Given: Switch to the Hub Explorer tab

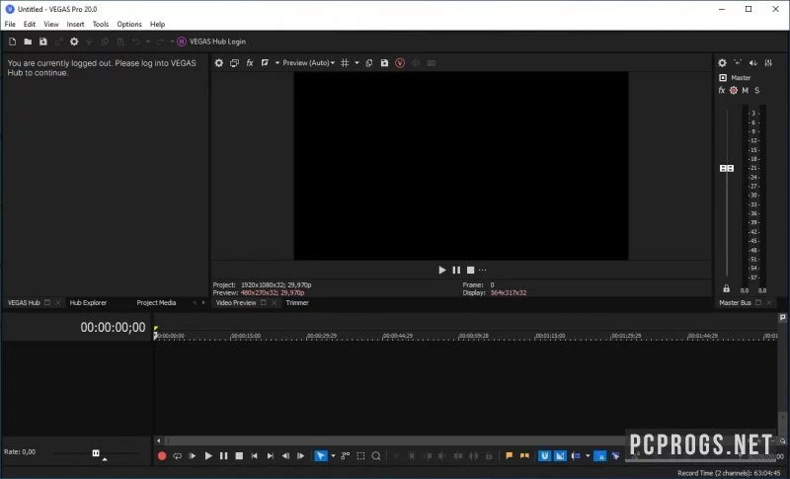Looking at the screenshot, I should (x=88, y=303).
